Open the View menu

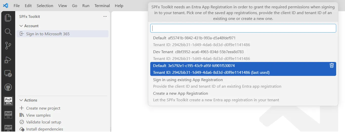click(x=62, y=6)
